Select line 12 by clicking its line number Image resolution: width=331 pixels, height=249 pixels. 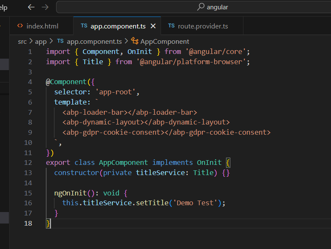pos(28,162)
